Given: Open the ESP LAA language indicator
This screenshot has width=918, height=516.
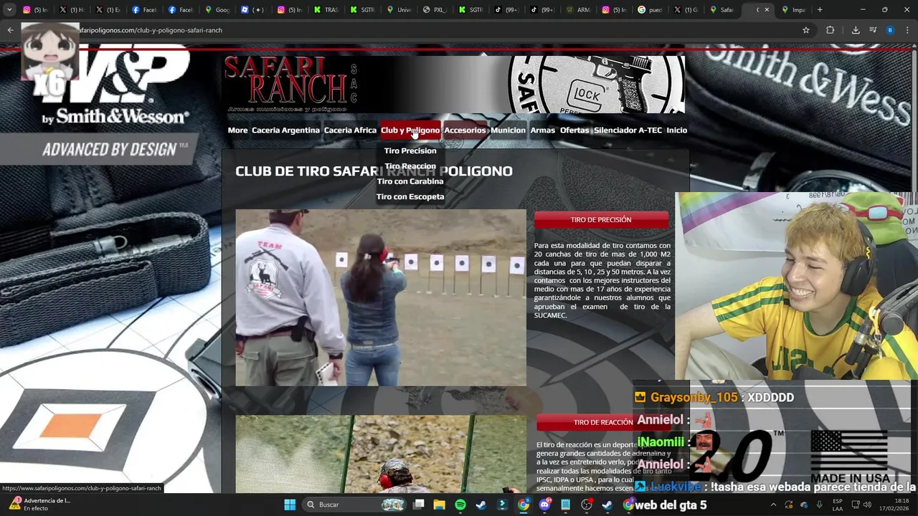Looking at the screenshot, I should click(838, 505).
